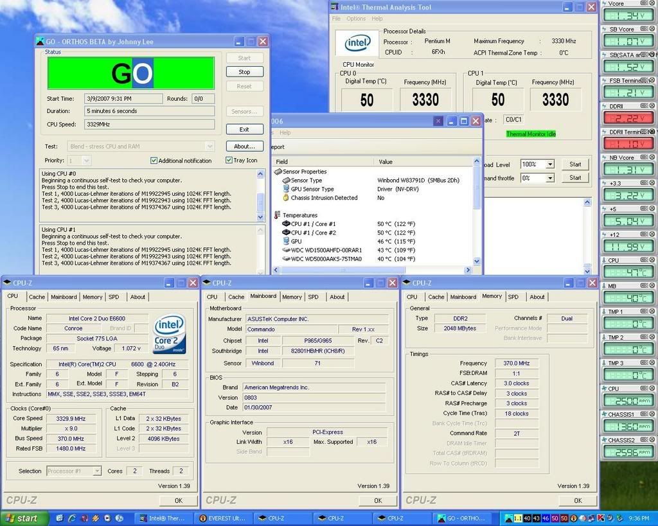The image size is (658, 526).
Task: Expand the throttle 0% dropdown
Action: tap(549, 178)
